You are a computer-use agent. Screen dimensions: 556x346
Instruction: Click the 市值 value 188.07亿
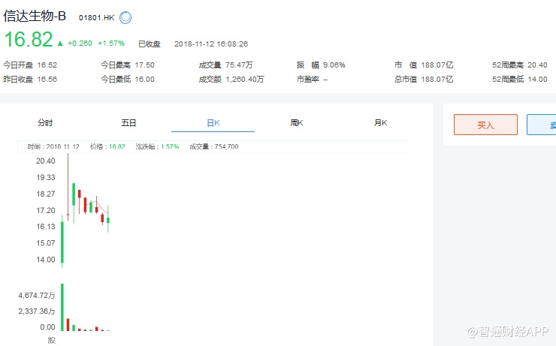point(437,65)
